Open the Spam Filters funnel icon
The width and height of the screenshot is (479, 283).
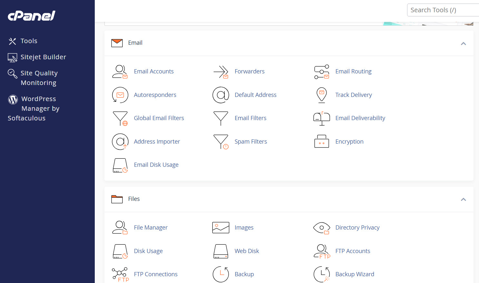(x=221, y=142)
